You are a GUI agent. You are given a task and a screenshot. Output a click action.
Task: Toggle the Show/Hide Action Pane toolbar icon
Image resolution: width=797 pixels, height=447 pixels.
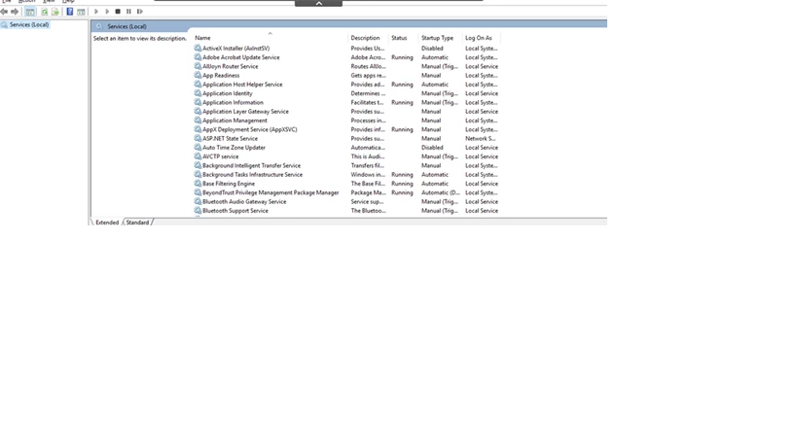(x=81, y=11)
